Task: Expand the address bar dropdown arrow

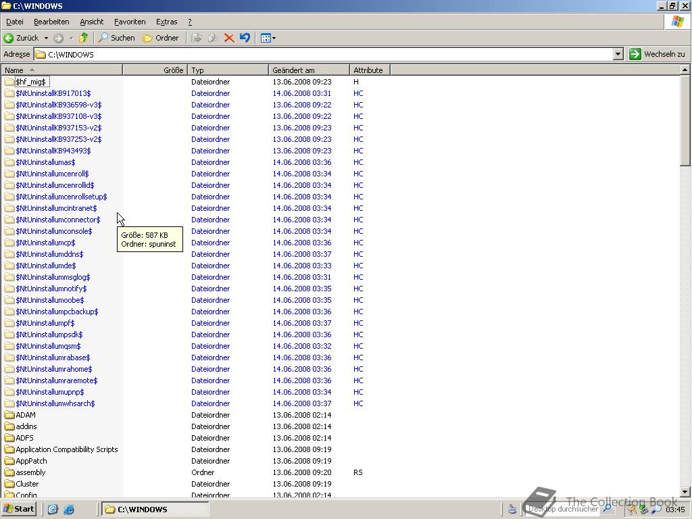Action: click(x=618, y=54)
